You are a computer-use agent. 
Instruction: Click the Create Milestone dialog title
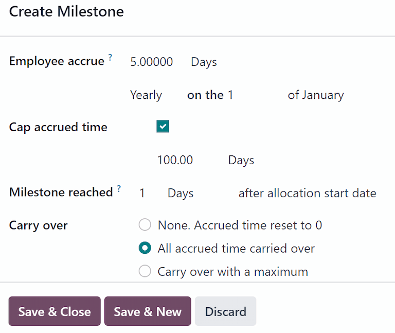(66, 12)
